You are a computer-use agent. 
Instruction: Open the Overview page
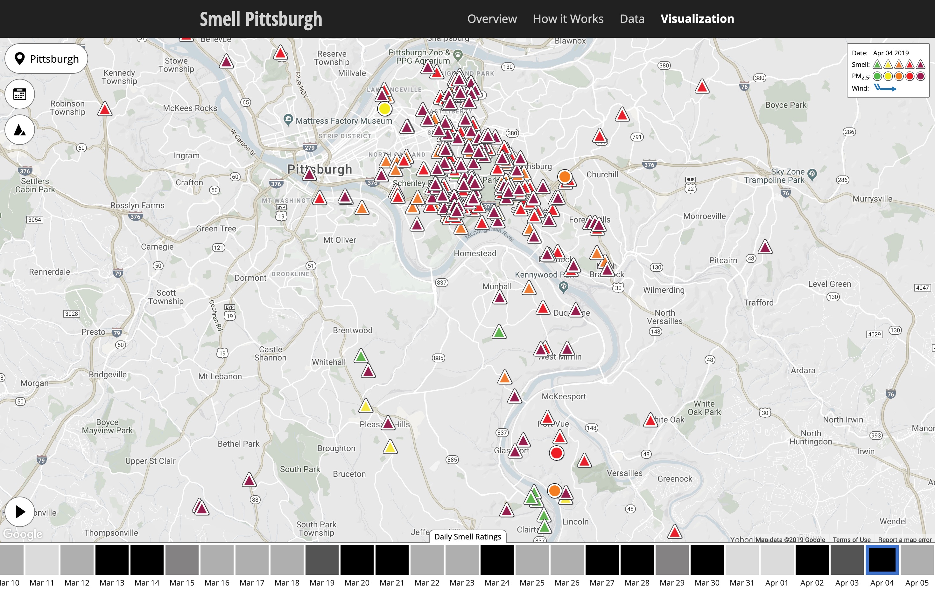pyautogui.click(x=492, y=19)
